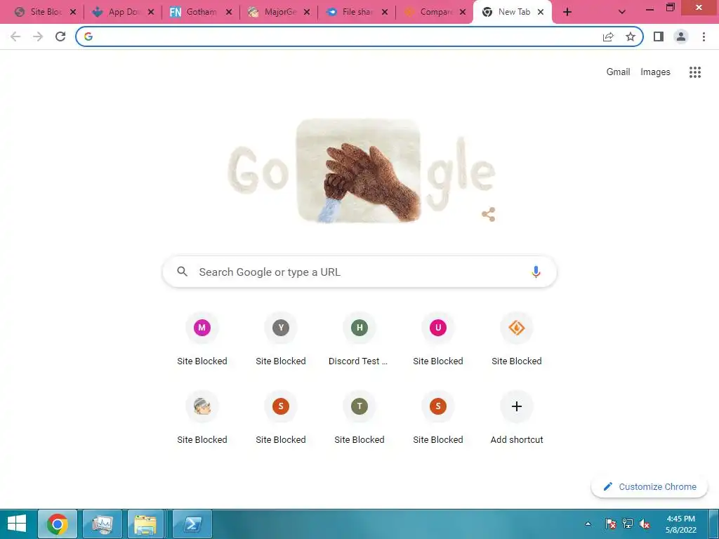Open the side panel icon
Image resolution: width=719 pixels, height=539 pixels.
pyautogui.click(x=659, y=36)
